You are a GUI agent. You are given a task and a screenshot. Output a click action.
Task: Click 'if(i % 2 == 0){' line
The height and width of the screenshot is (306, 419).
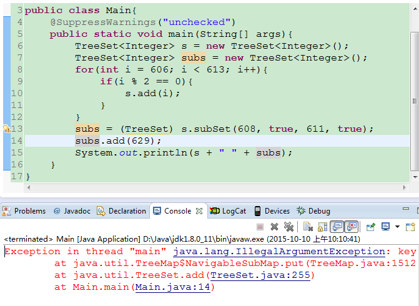[x=146, y=81]
